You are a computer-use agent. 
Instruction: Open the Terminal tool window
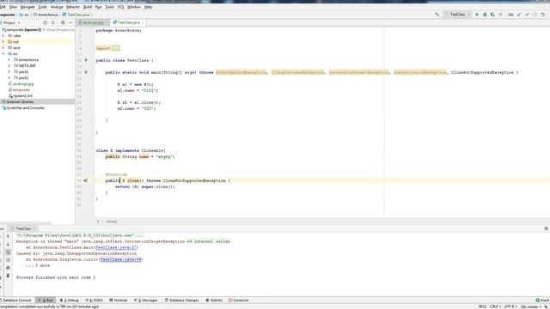click(119, 300)
